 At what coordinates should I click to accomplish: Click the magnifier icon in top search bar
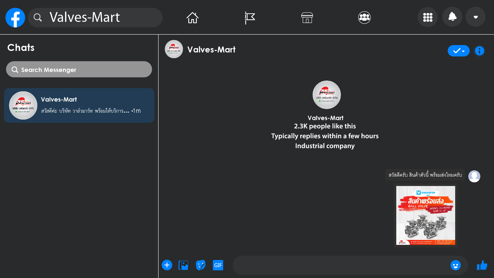[x=38, y=17]
